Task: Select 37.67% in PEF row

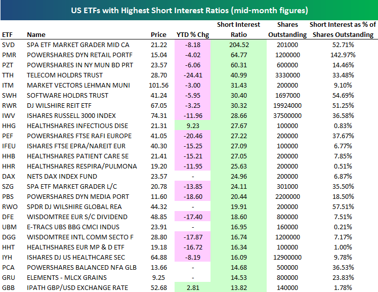Action: coord(343,136)
